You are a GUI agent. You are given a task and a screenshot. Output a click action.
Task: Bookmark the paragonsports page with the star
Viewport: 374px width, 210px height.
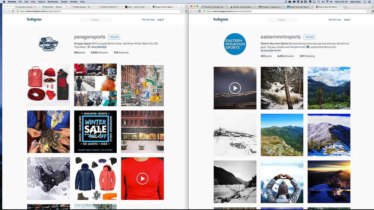click(181, 11)
